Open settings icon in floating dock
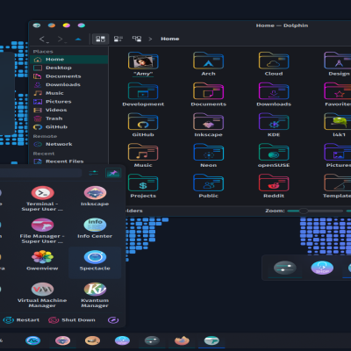 pos(284,268)
